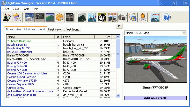Click the plane with hammer tools icon

(x=92, y=17)
